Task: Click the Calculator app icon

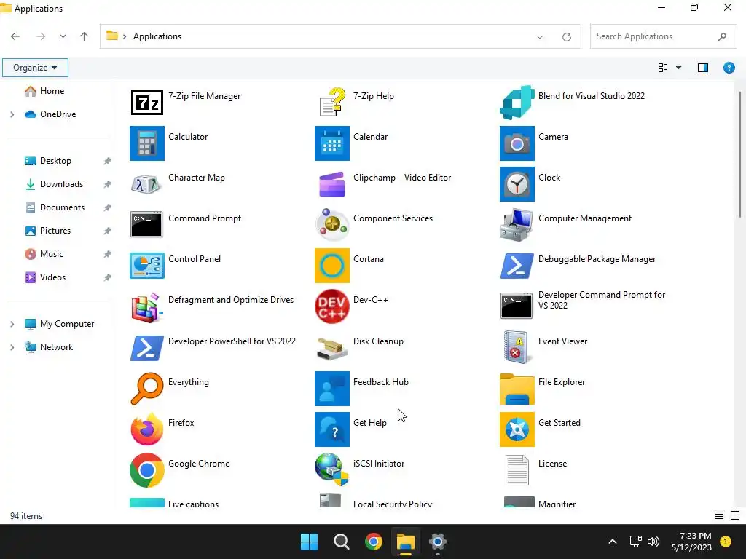Action: click(x=147, y=143)
